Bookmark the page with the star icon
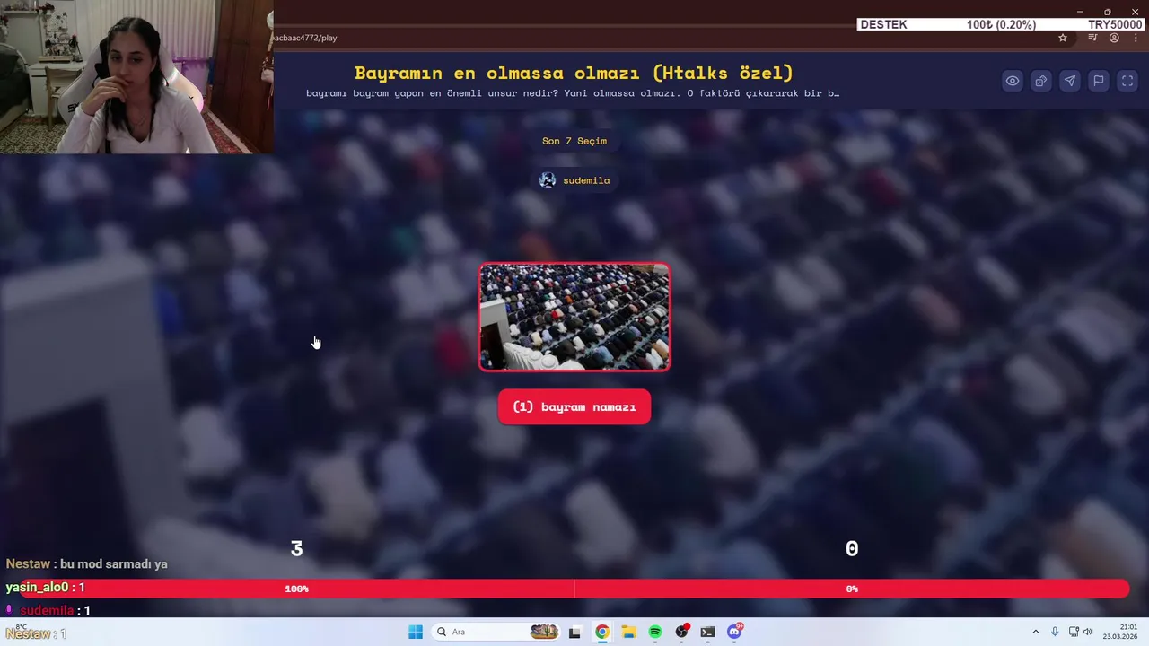1149x646 pixels. [1063, 38]
